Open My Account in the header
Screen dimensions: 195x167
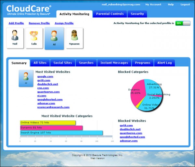pyautogui.click(x=153, y=5)
